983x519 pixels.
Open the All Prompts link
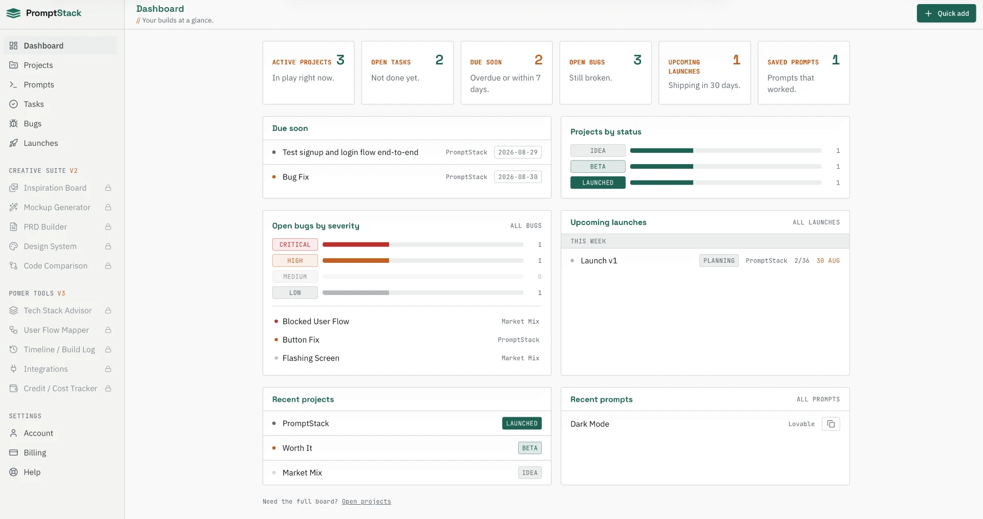(x=818, y=399)
